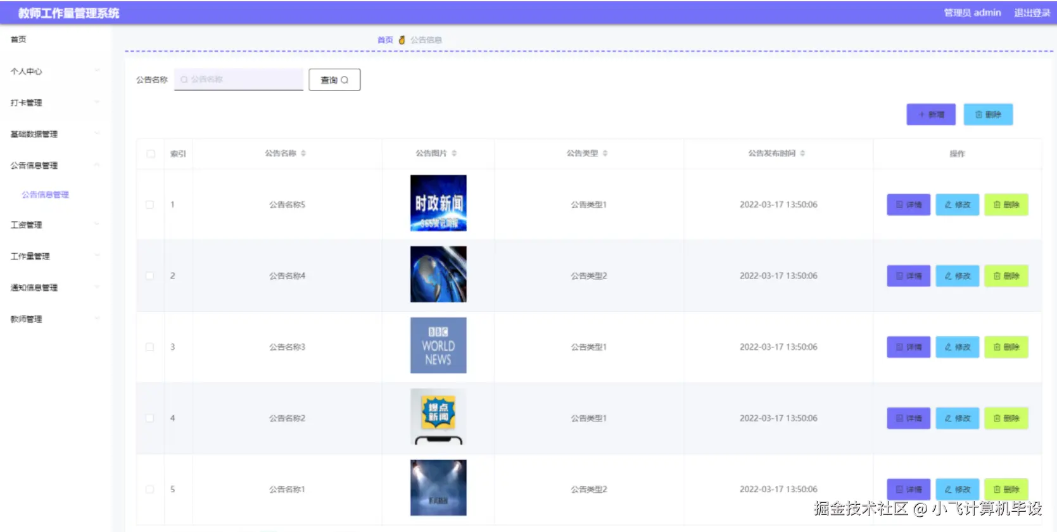The width and height of the screenshot is (1057, 532).
Task: Open the BBC World News thumbnail
Action: (x=438, y=345)
